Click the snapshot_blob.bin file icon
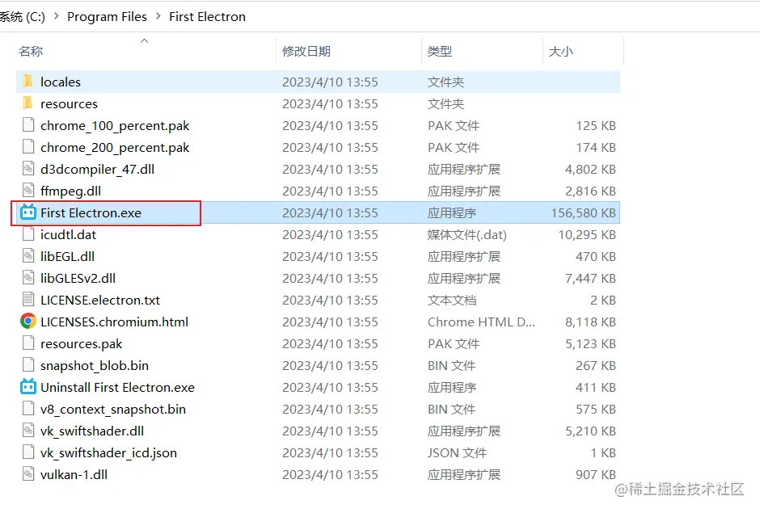This screenshot has height=513, width=760. (x=28, y=365)
